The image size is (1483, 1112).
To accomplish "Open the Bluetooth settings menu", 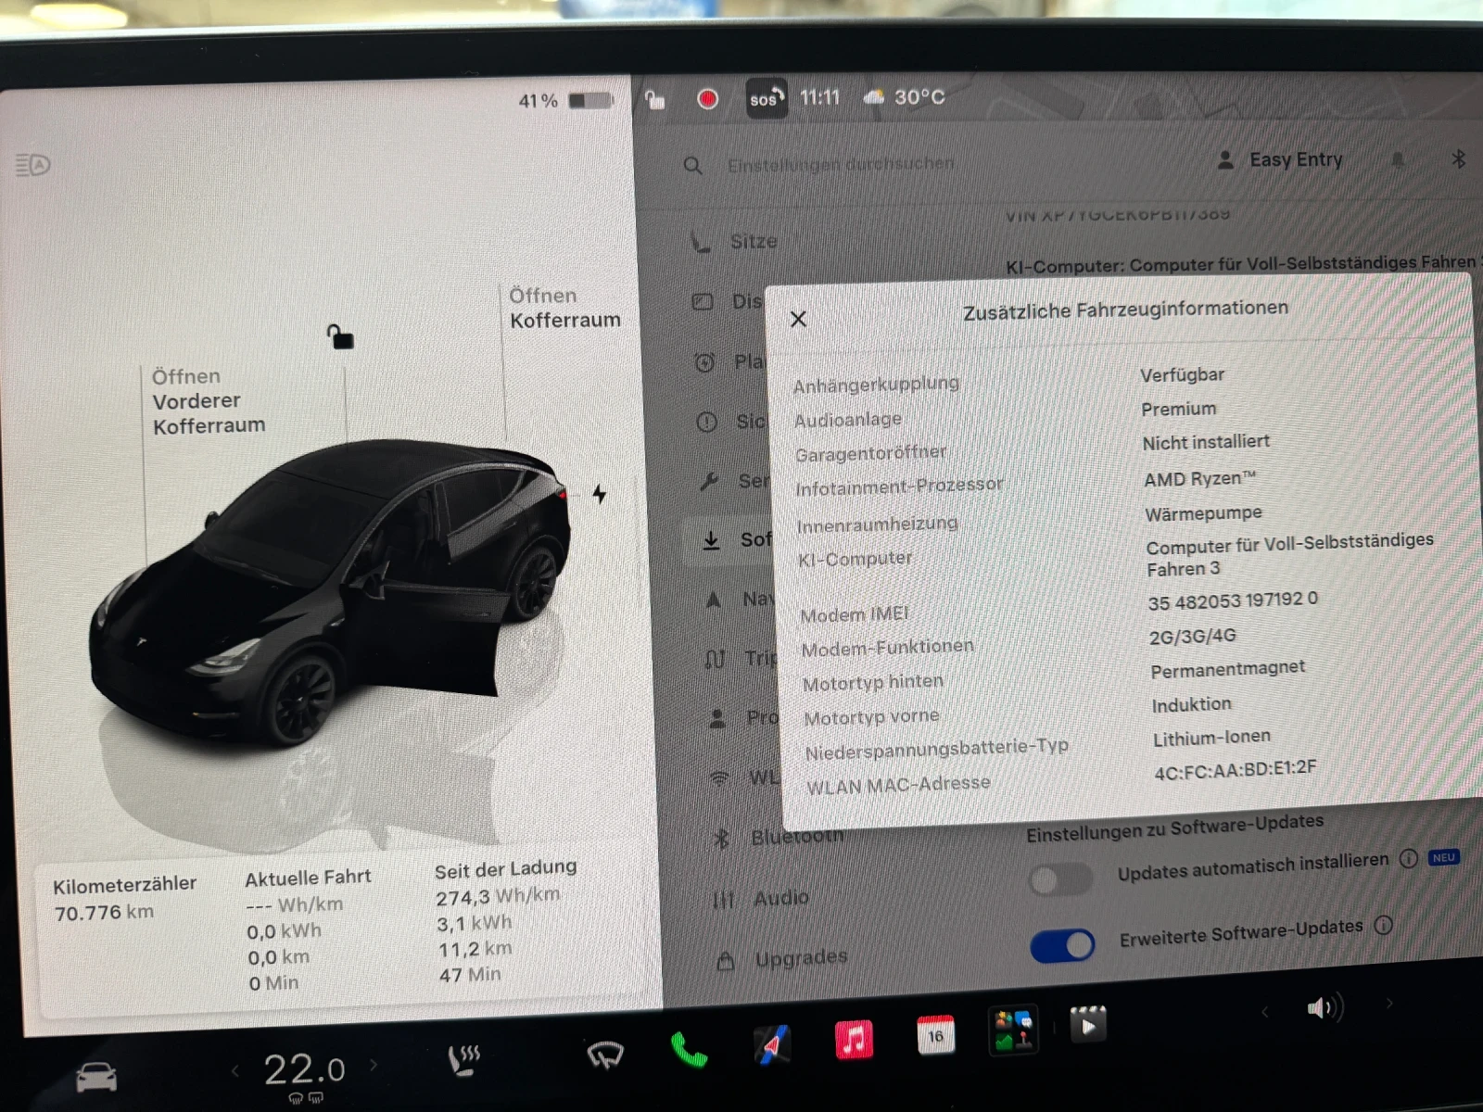I will tap(779, 838).
